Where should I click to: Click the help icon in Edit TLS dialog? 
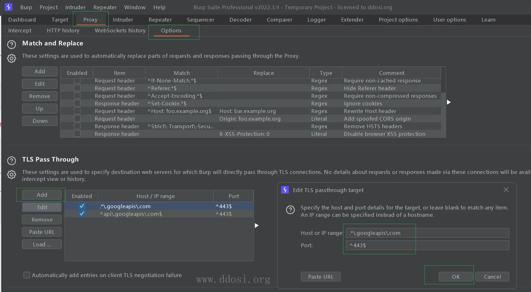pyautogui.click(x=290, y=210)
